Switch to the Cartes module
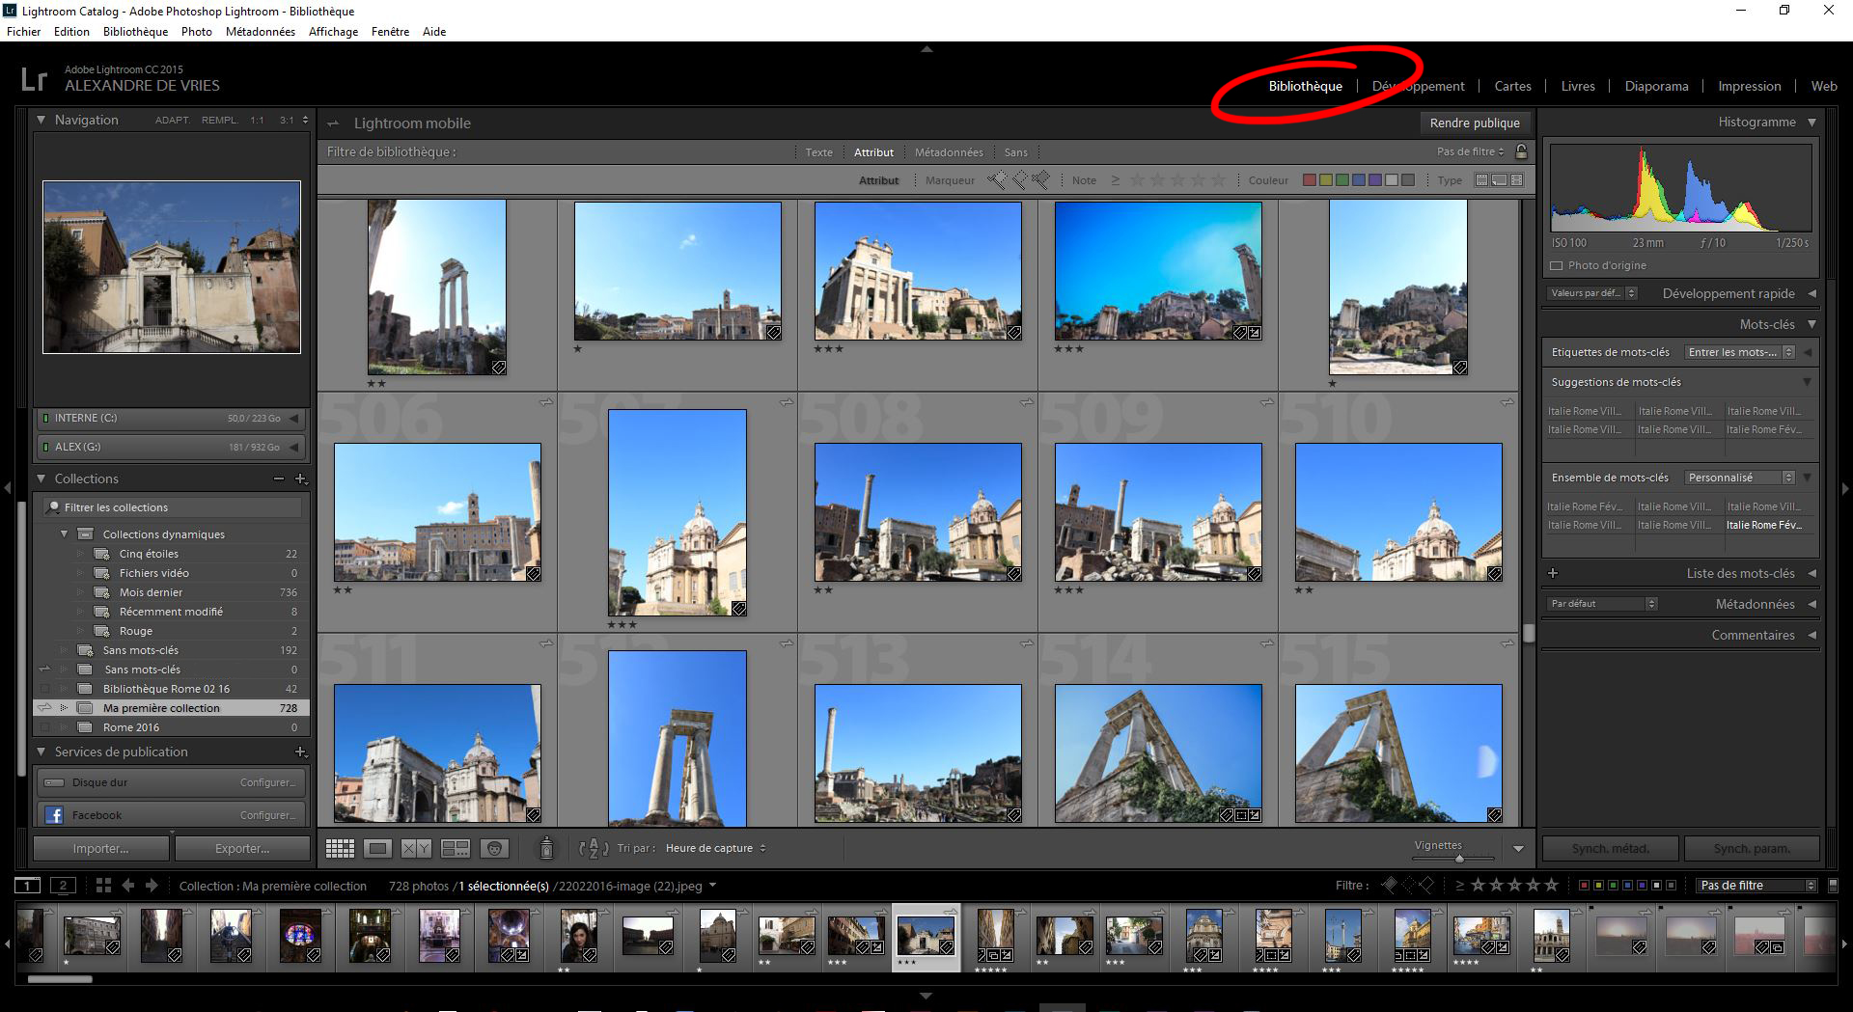The width and height of the screenshot is (1853, 1012). [x=1512, y=86]
